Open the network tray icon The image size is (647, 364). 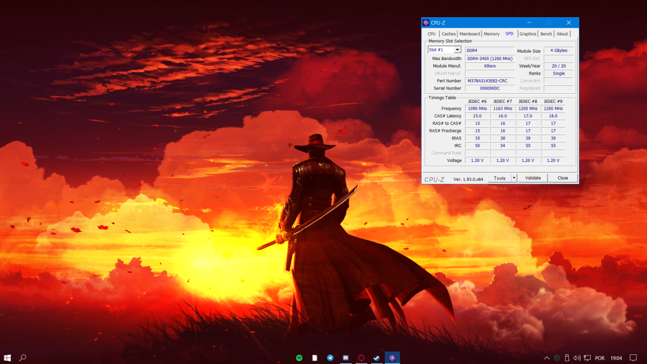pos(587,358)
